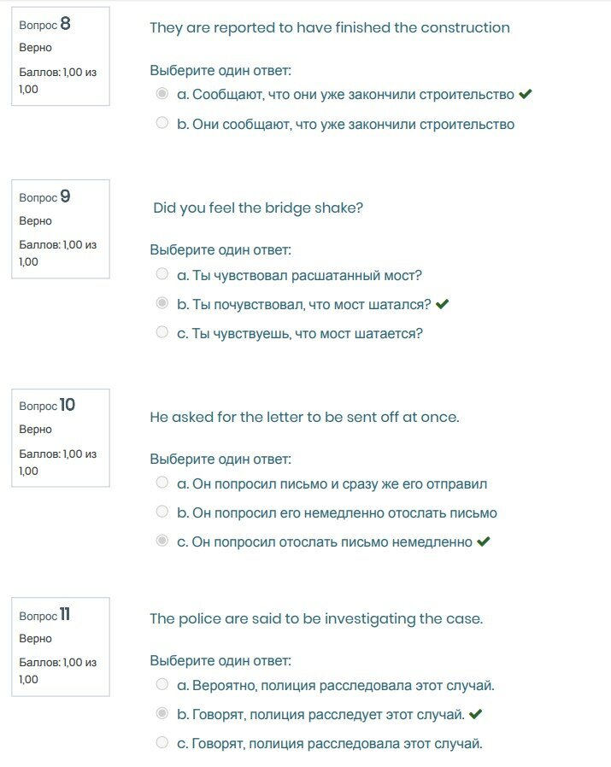Select radio for "Сообщают, что они уже закончили строительство"
This screenshot has height=767, width=611.
(x=162, y=94)
